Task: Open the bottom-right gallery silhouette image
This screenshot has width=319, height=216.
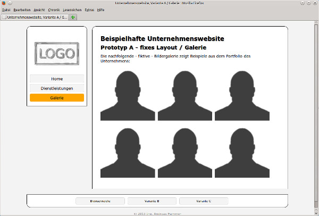Action: [x=242, y=153]
